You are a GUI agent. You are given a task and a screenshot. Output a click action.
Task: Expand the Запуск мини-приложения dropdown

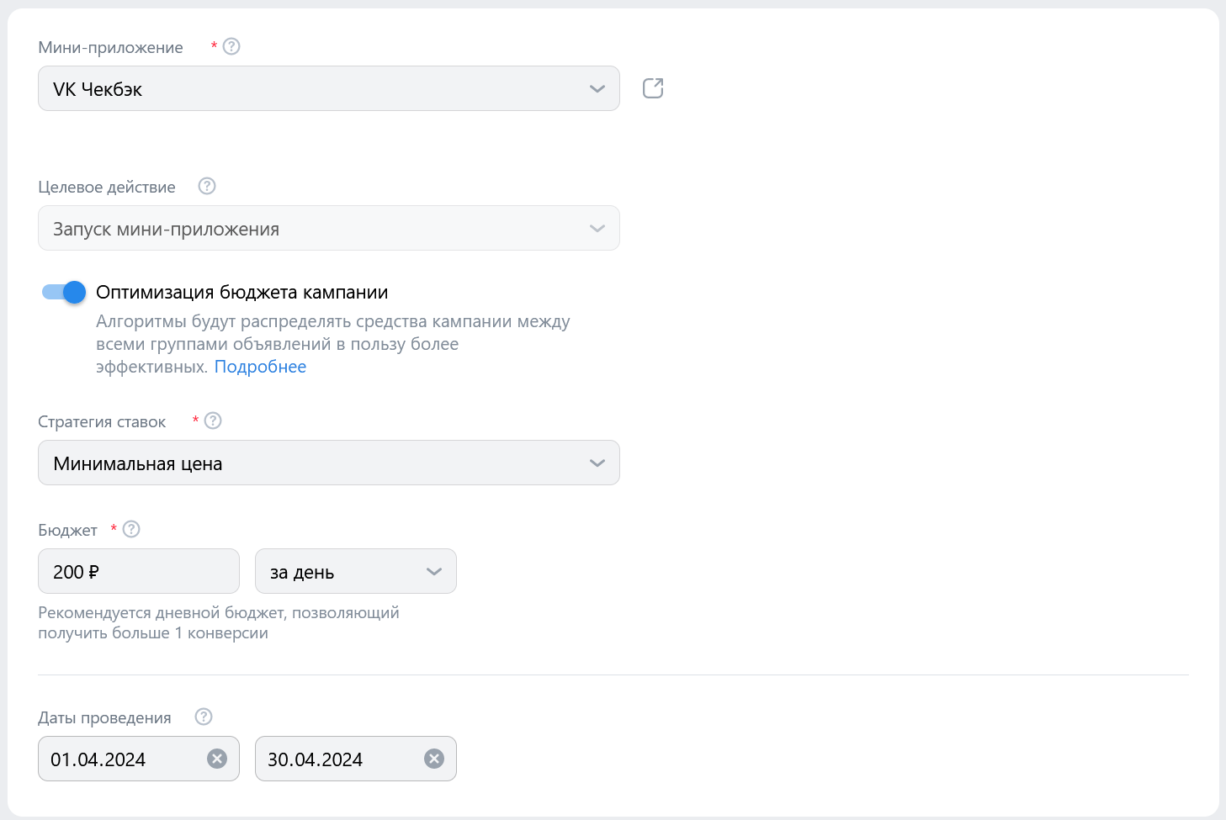pos(328,228)
